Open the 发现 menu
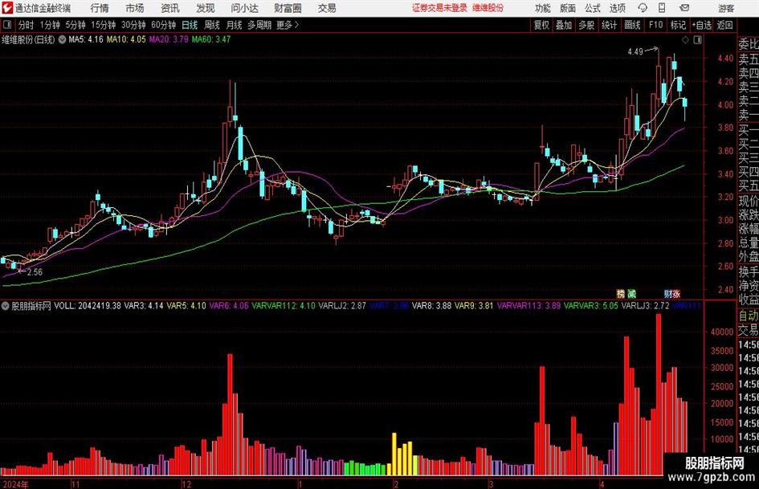Viewport: 759px width, 489px height. coord(206,8)
